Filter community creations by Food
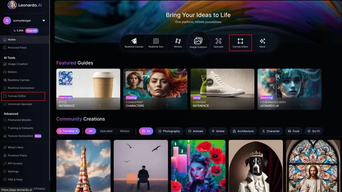Image resolution: width=342 pixels, height=192 pixels. point(293,131)
